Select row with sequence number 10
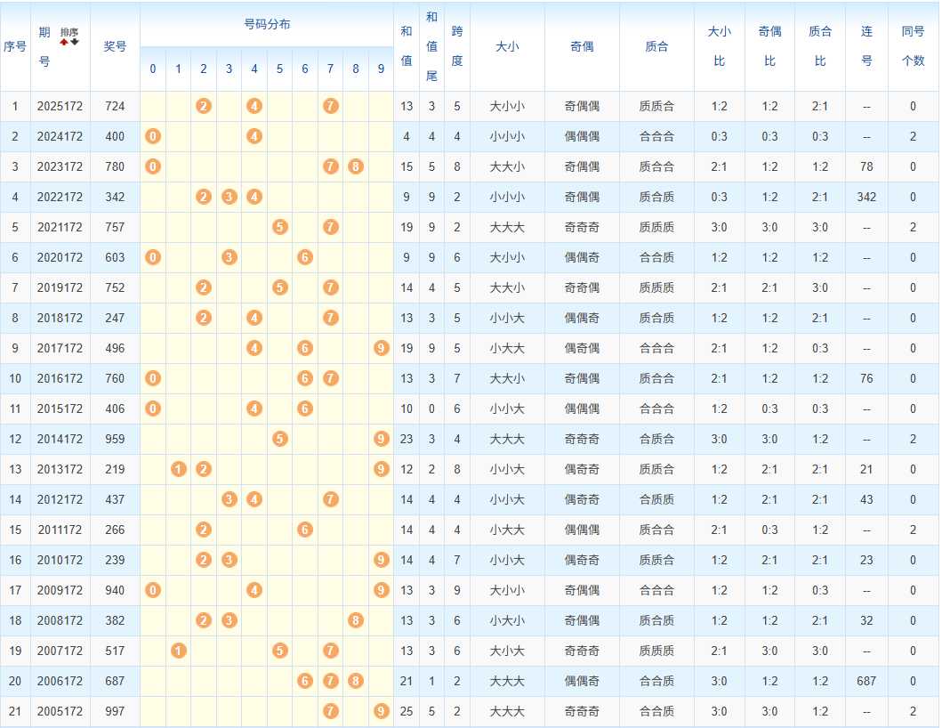This screenshot has height=728, width=942. pyautogui.click(x=469, y=378)
